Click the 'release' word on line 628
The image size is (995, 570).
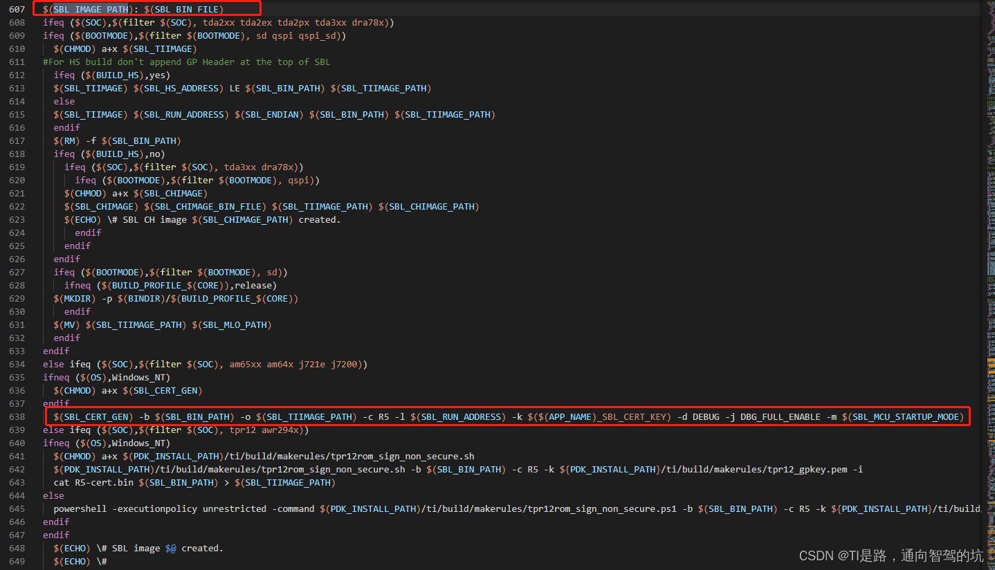click(x=253, y=285)
